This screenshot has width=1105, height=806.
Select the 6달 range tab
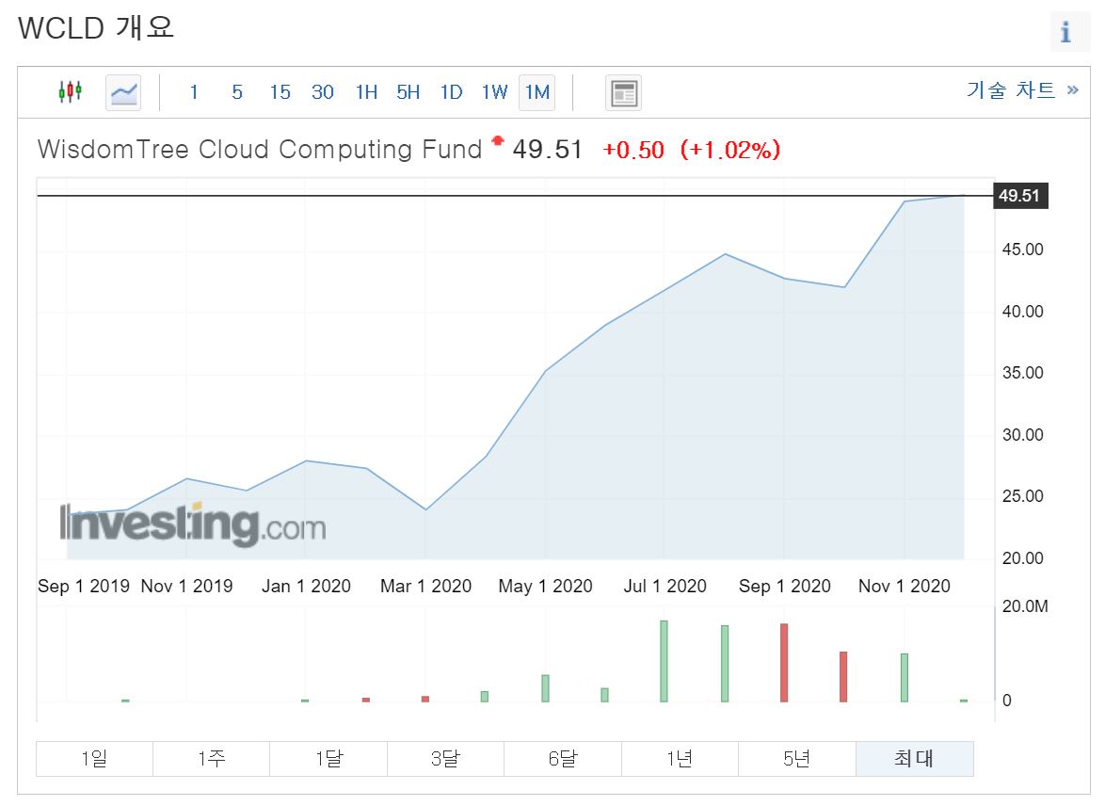point(562,759)
